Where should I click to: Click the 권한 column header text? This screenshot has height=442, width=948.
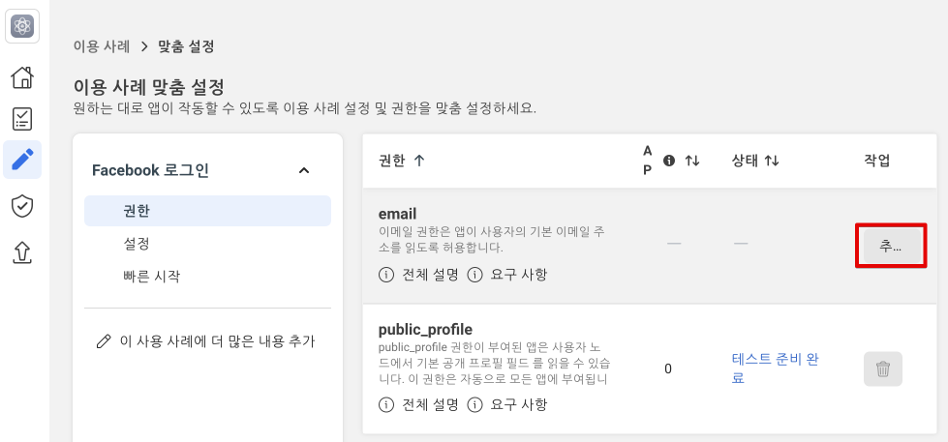(391, 161)
